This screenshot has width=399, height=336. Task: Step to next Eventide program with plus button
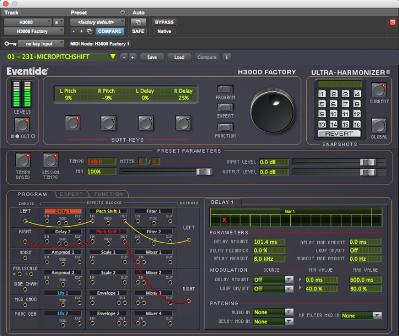click(x=132, y=58)
